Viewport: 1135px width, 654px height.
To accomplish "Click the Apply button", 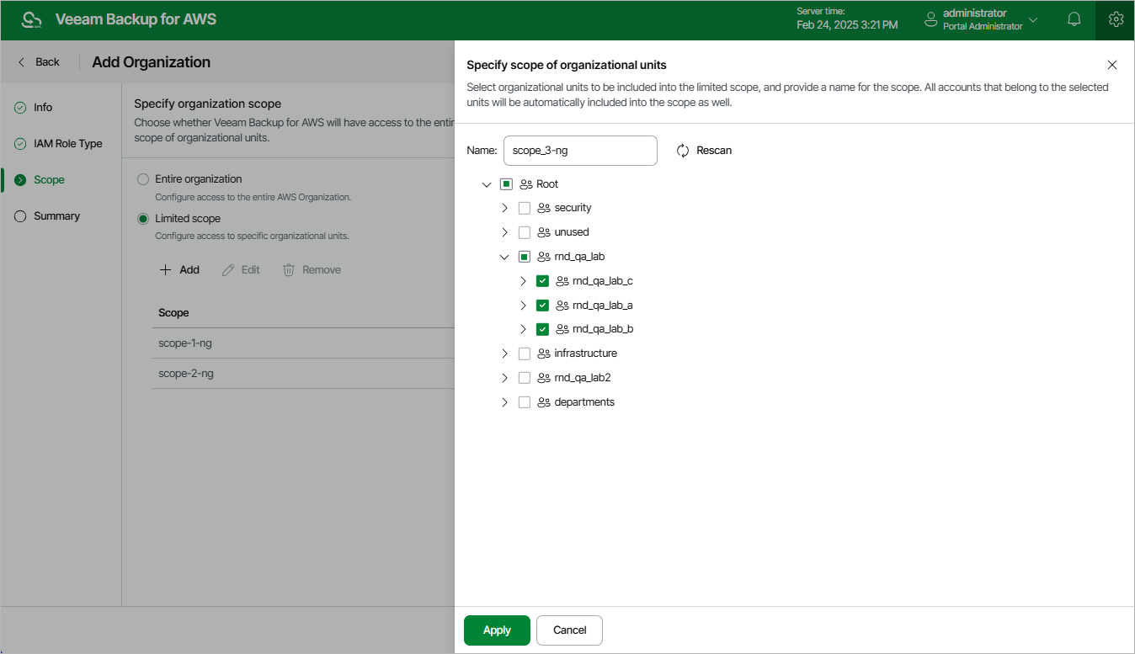I will tap(497, 630).
